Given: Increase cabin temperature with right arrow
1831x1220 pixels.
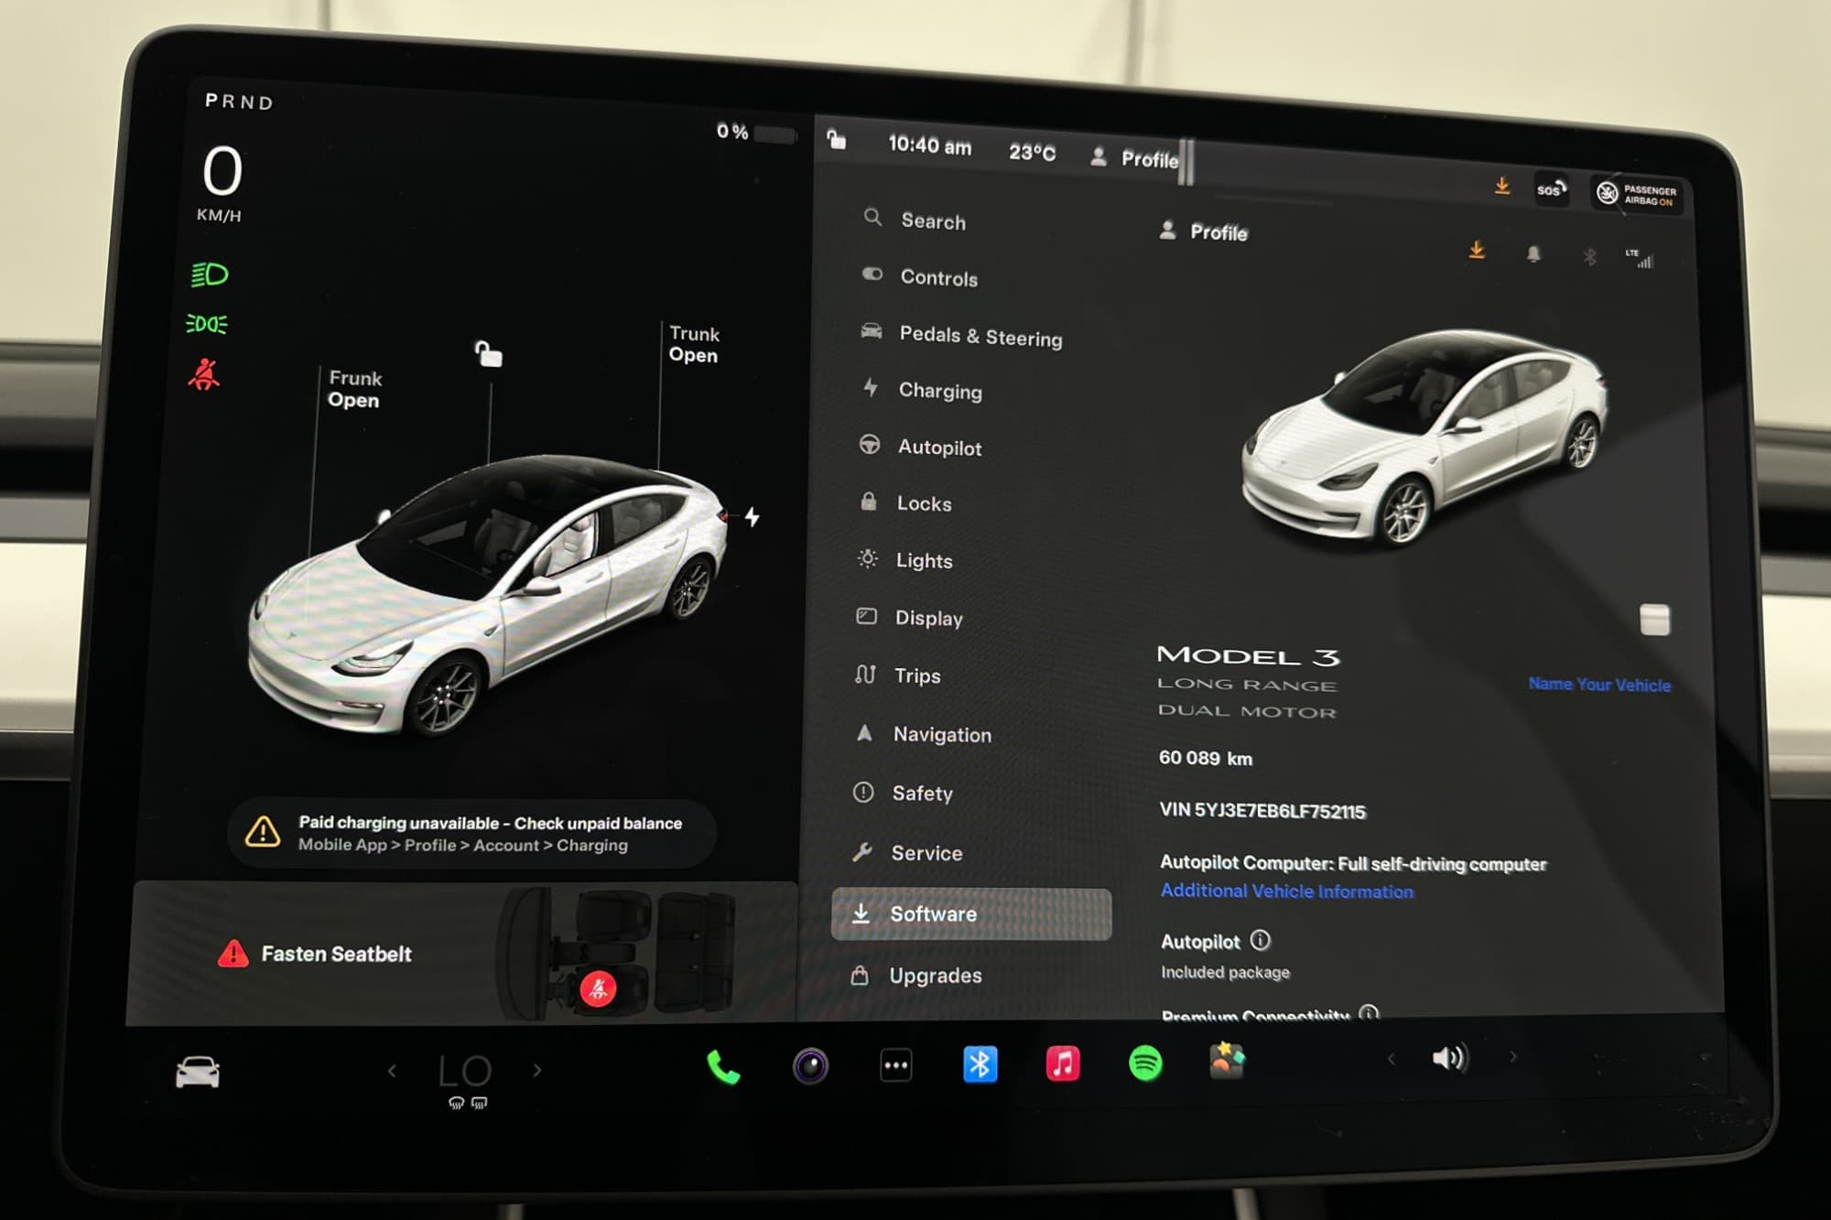Looking at the screenshot, I should [537, 1069].
